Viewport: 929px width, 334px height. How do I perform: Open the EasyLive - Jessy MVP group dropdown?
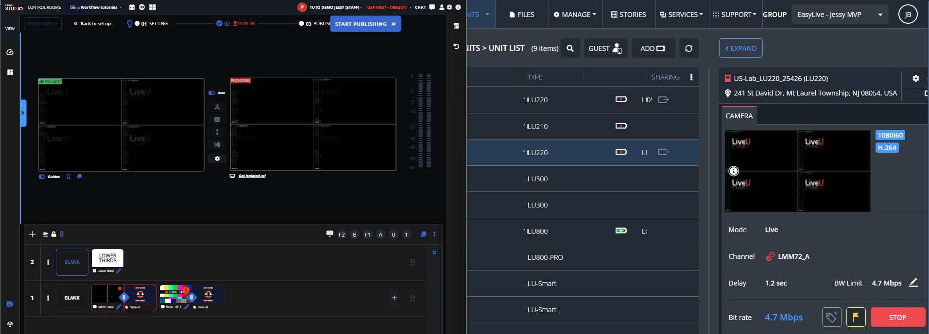[x=840, y=15]
